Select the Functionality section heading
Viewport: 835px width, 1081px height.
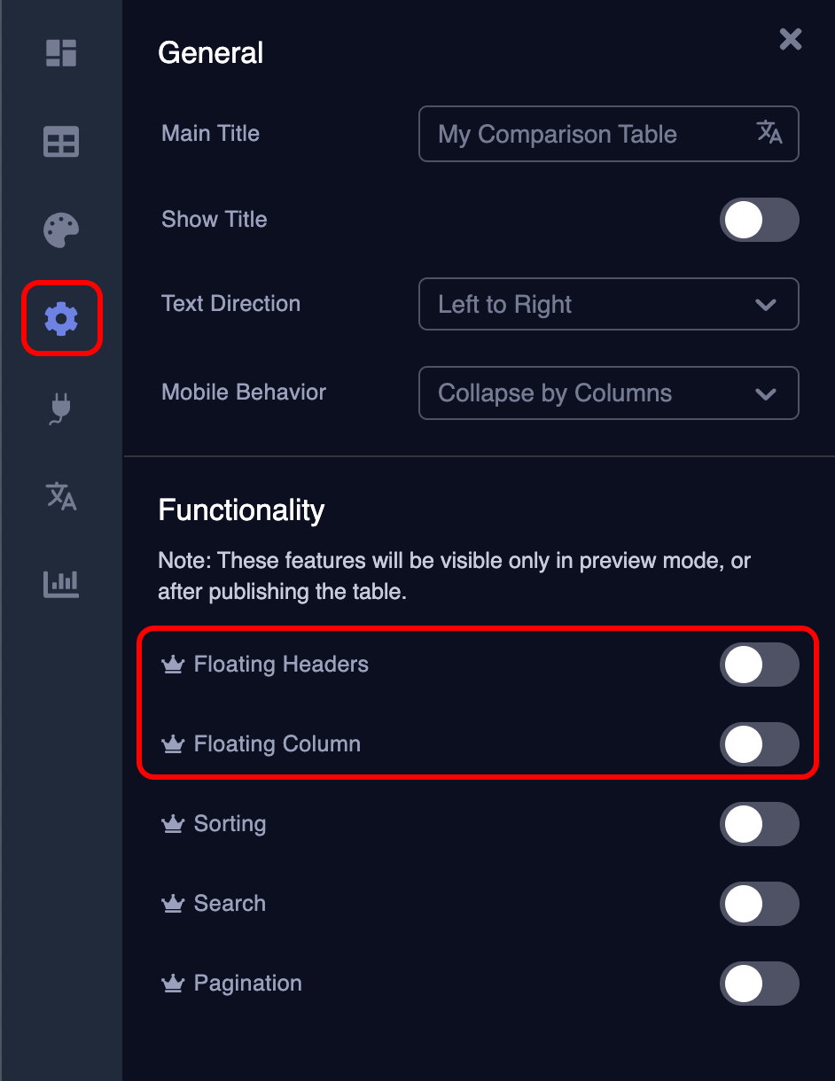point(240,510)
